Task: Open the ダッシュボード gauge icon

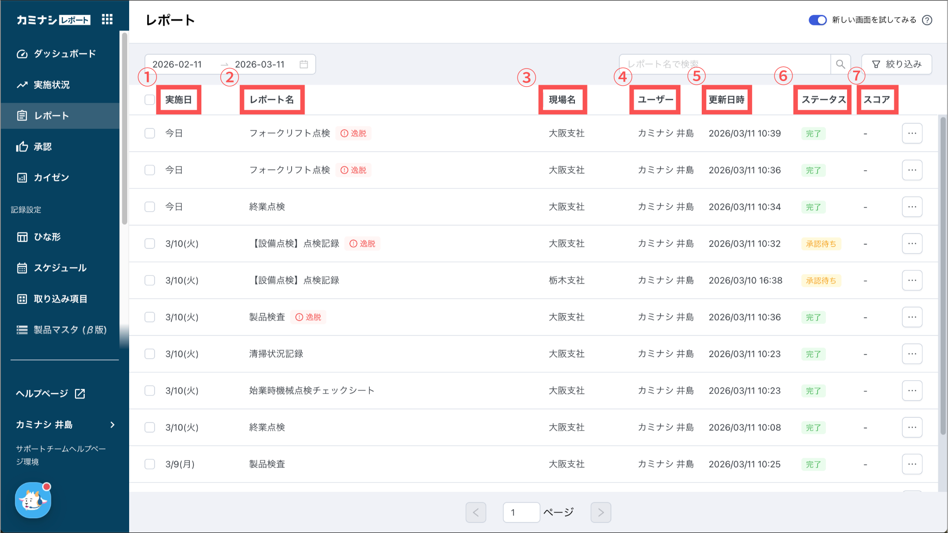Action: pos(22,54)
